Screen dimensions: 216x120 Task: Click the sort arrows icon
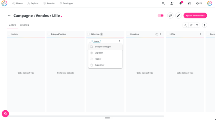tap(191, 25)
